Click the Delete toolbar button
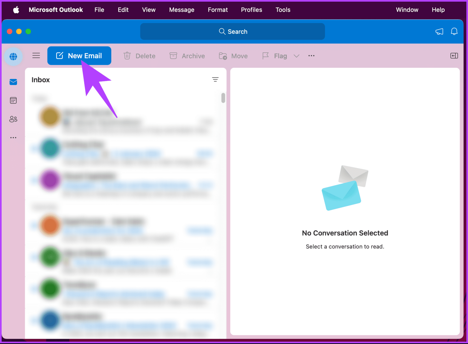Viewport: 468px width, 344px height. [x=139, y=56]
